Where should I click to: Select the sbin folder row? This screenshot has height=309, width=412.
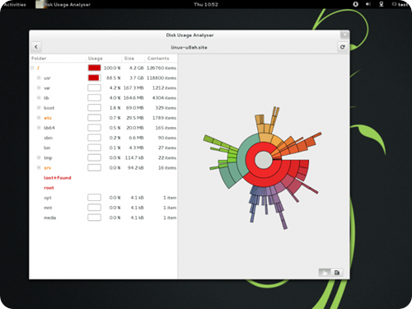click(103, 138)
